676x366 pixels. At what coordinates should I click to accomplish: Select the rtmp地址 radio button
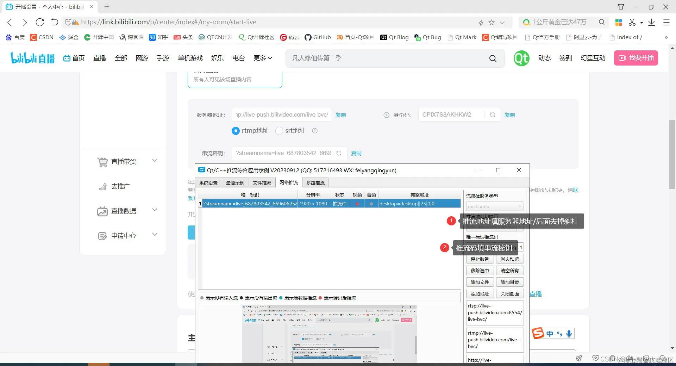(x=236, y=131)
